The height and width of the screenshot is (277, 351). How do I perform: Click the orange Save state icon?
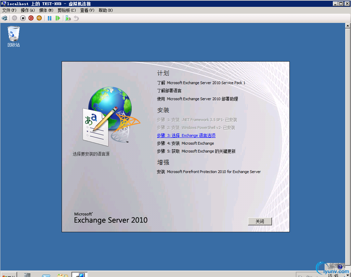(x=39, y=18)
